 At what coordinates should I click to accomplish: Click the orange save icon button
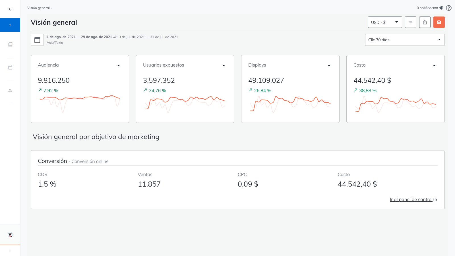coord(439,22)
